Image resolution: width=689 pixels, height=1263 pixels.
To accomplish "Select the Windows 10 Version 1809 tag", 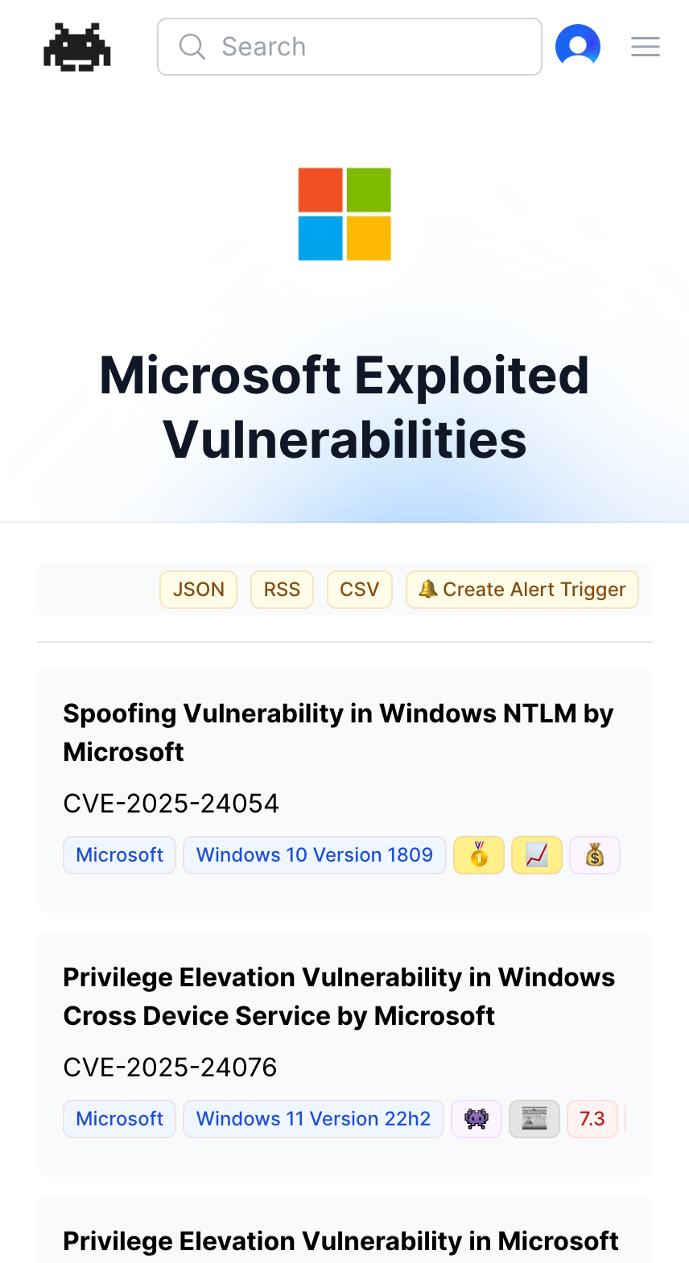I will pyautogui.click(x=315, y=855).
